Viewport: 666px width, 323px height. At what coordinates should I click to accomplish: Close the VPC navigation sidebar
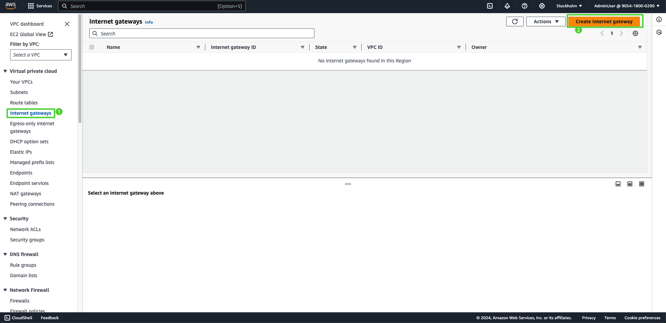point(67,24)
